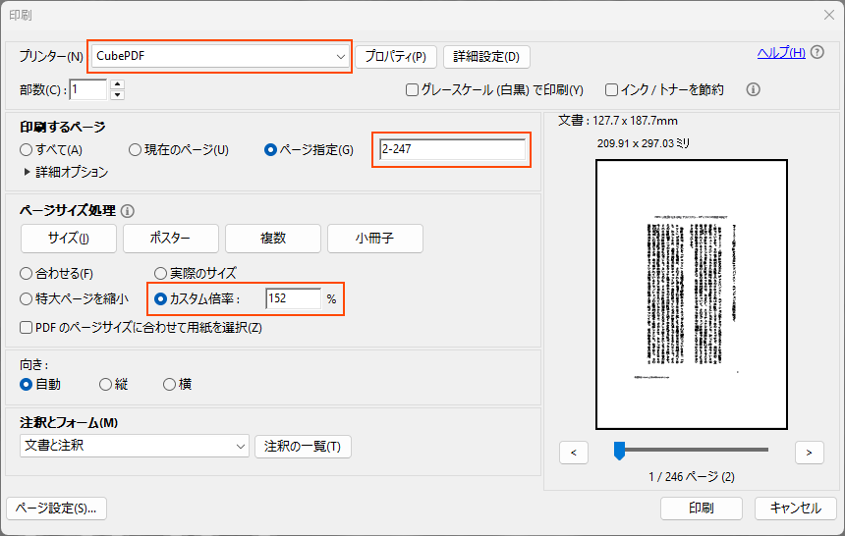
Task: Open the CubePDF printer dropdown
Action: (x=219, y=56)
